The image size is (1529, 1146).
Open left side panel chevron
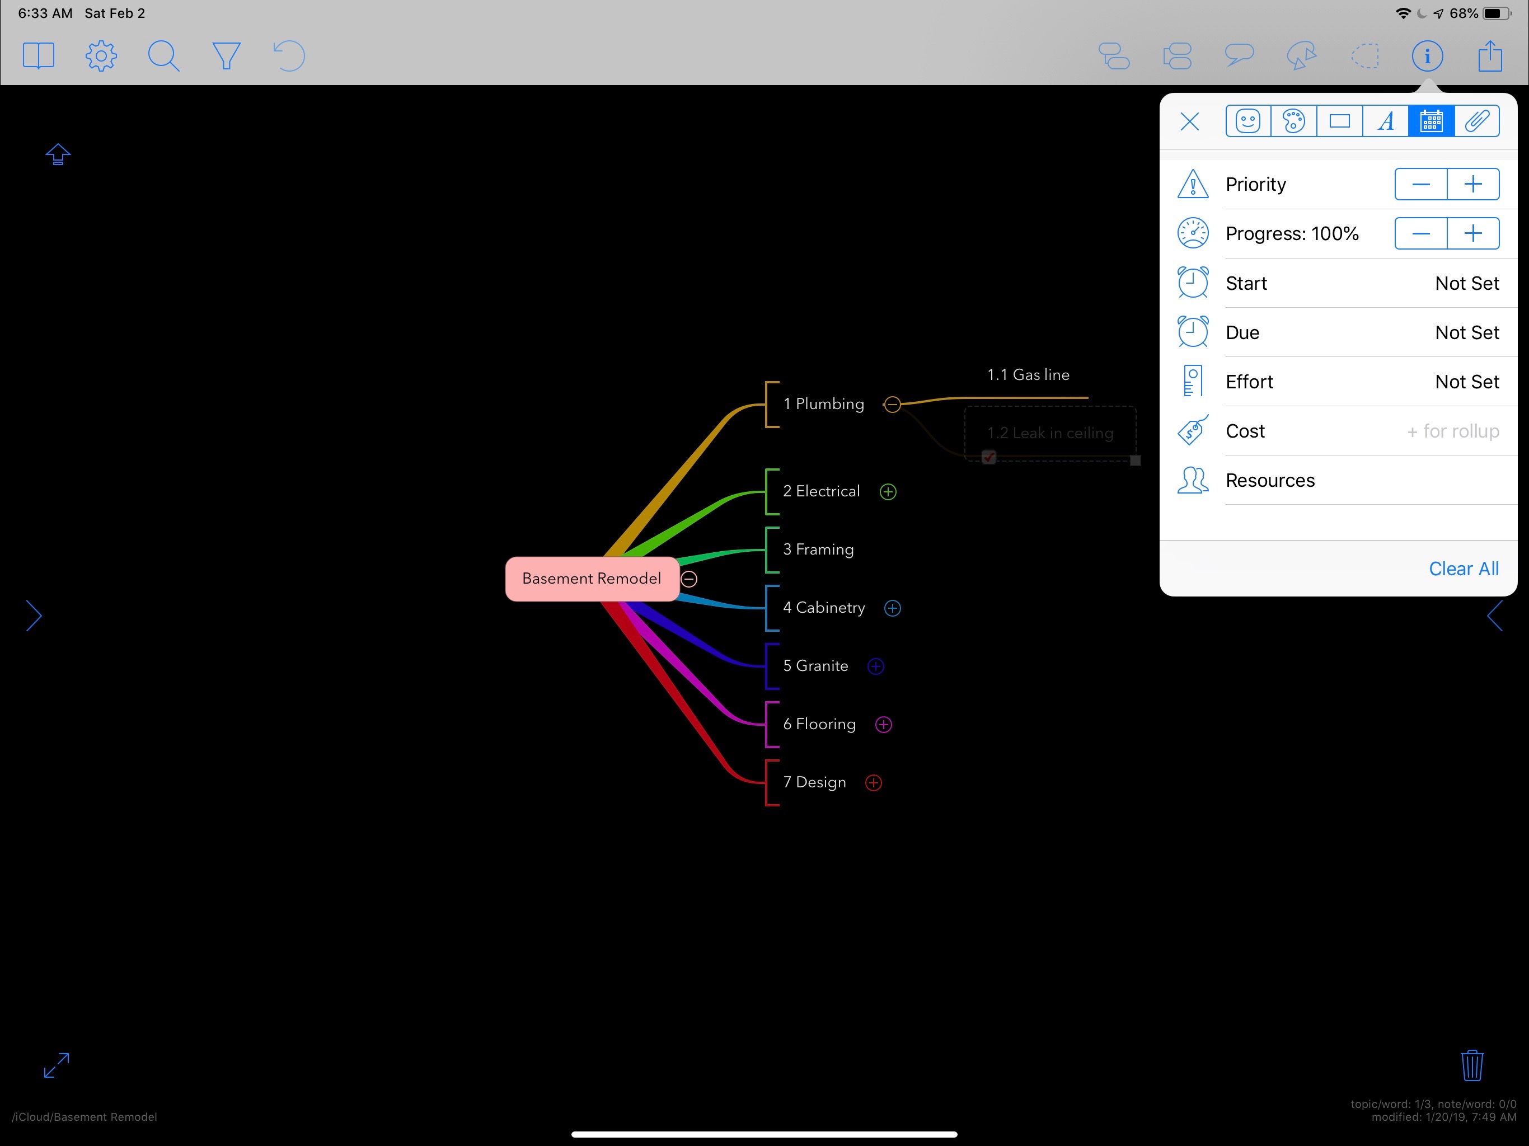coord(34,615)
